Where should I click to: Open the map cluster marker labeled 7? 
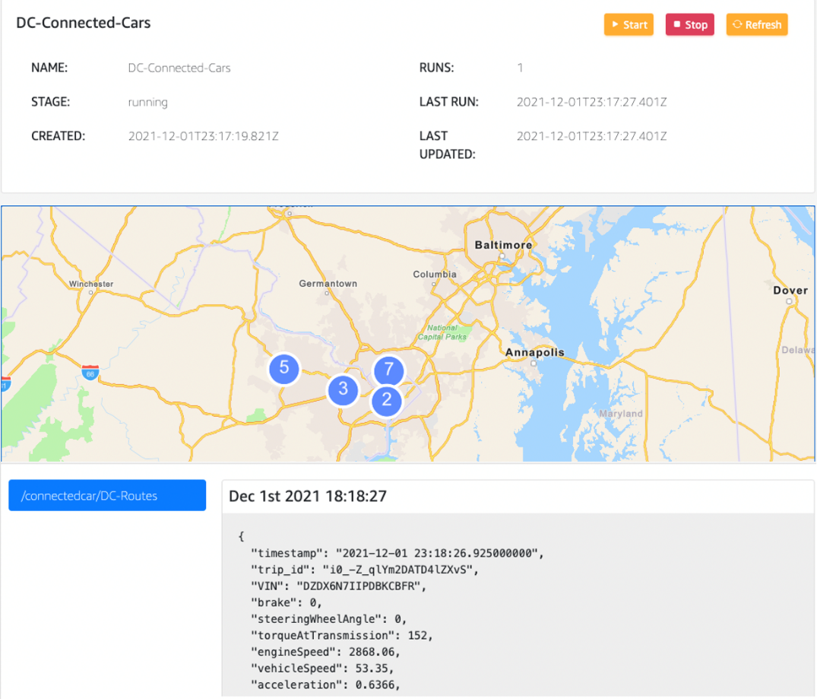coord(388,370)
